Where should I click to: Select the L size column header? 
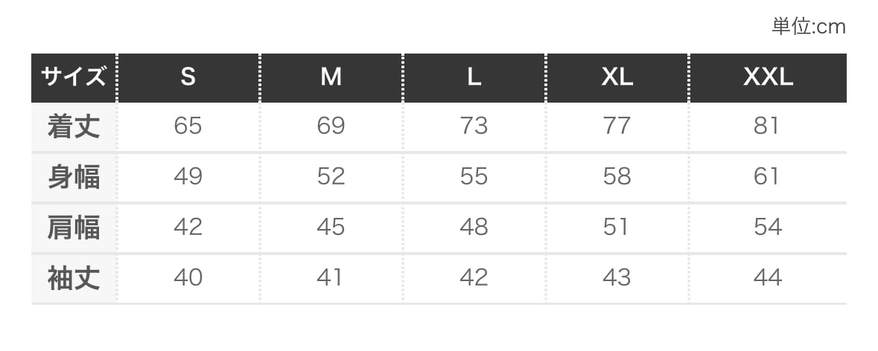pyautogui.click(x=474, y=77)
